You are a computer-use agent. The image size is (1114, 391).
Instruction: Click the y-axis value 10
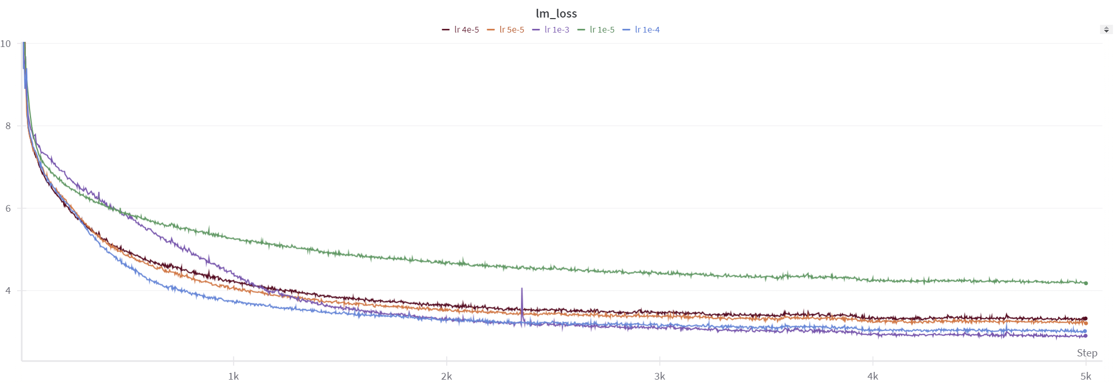[x=6, y=44]
